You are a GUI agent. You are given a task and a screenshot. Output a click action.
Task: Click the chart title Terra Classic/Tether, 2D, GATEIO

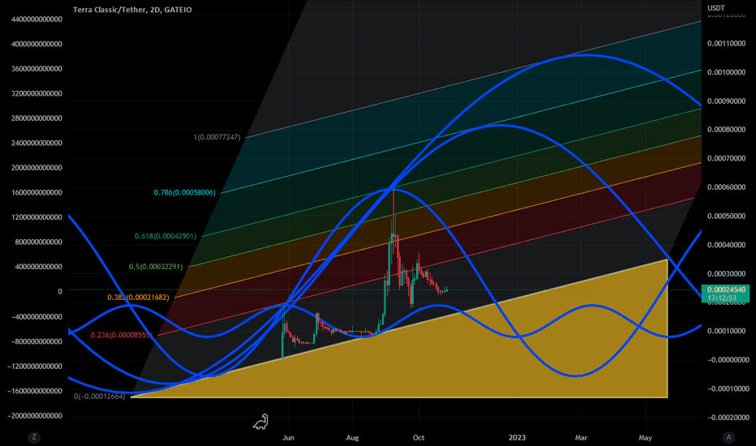pyautogui.click(x=132, y=10)
